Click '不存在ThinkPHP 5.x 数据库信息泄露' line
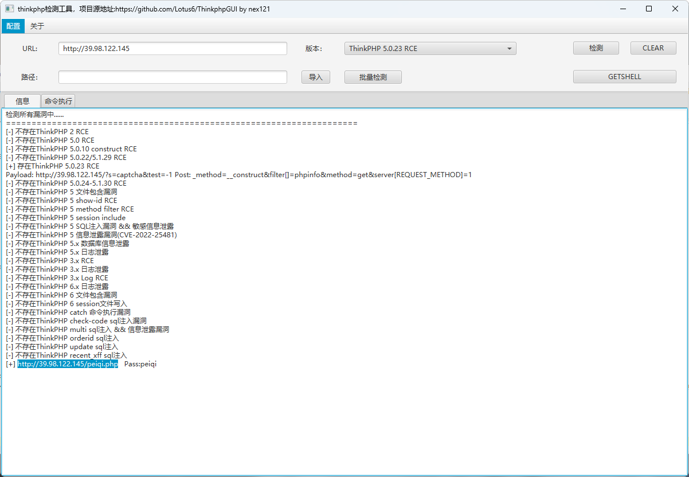 tap(68, 244)
